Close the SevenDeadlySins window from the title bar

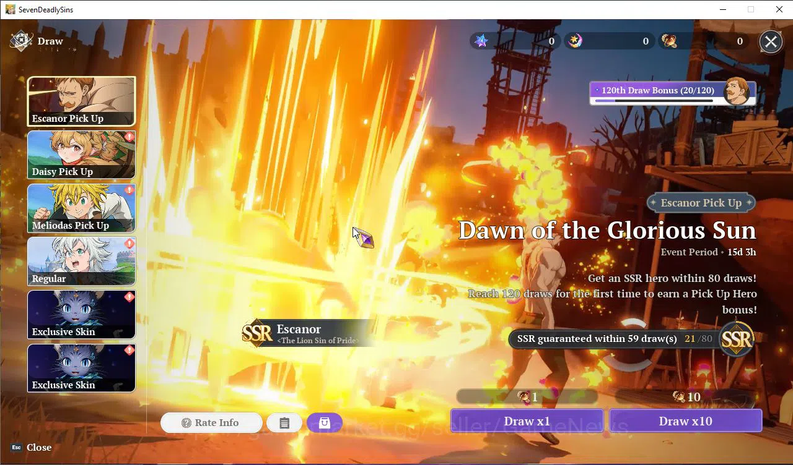coord(779,9)
